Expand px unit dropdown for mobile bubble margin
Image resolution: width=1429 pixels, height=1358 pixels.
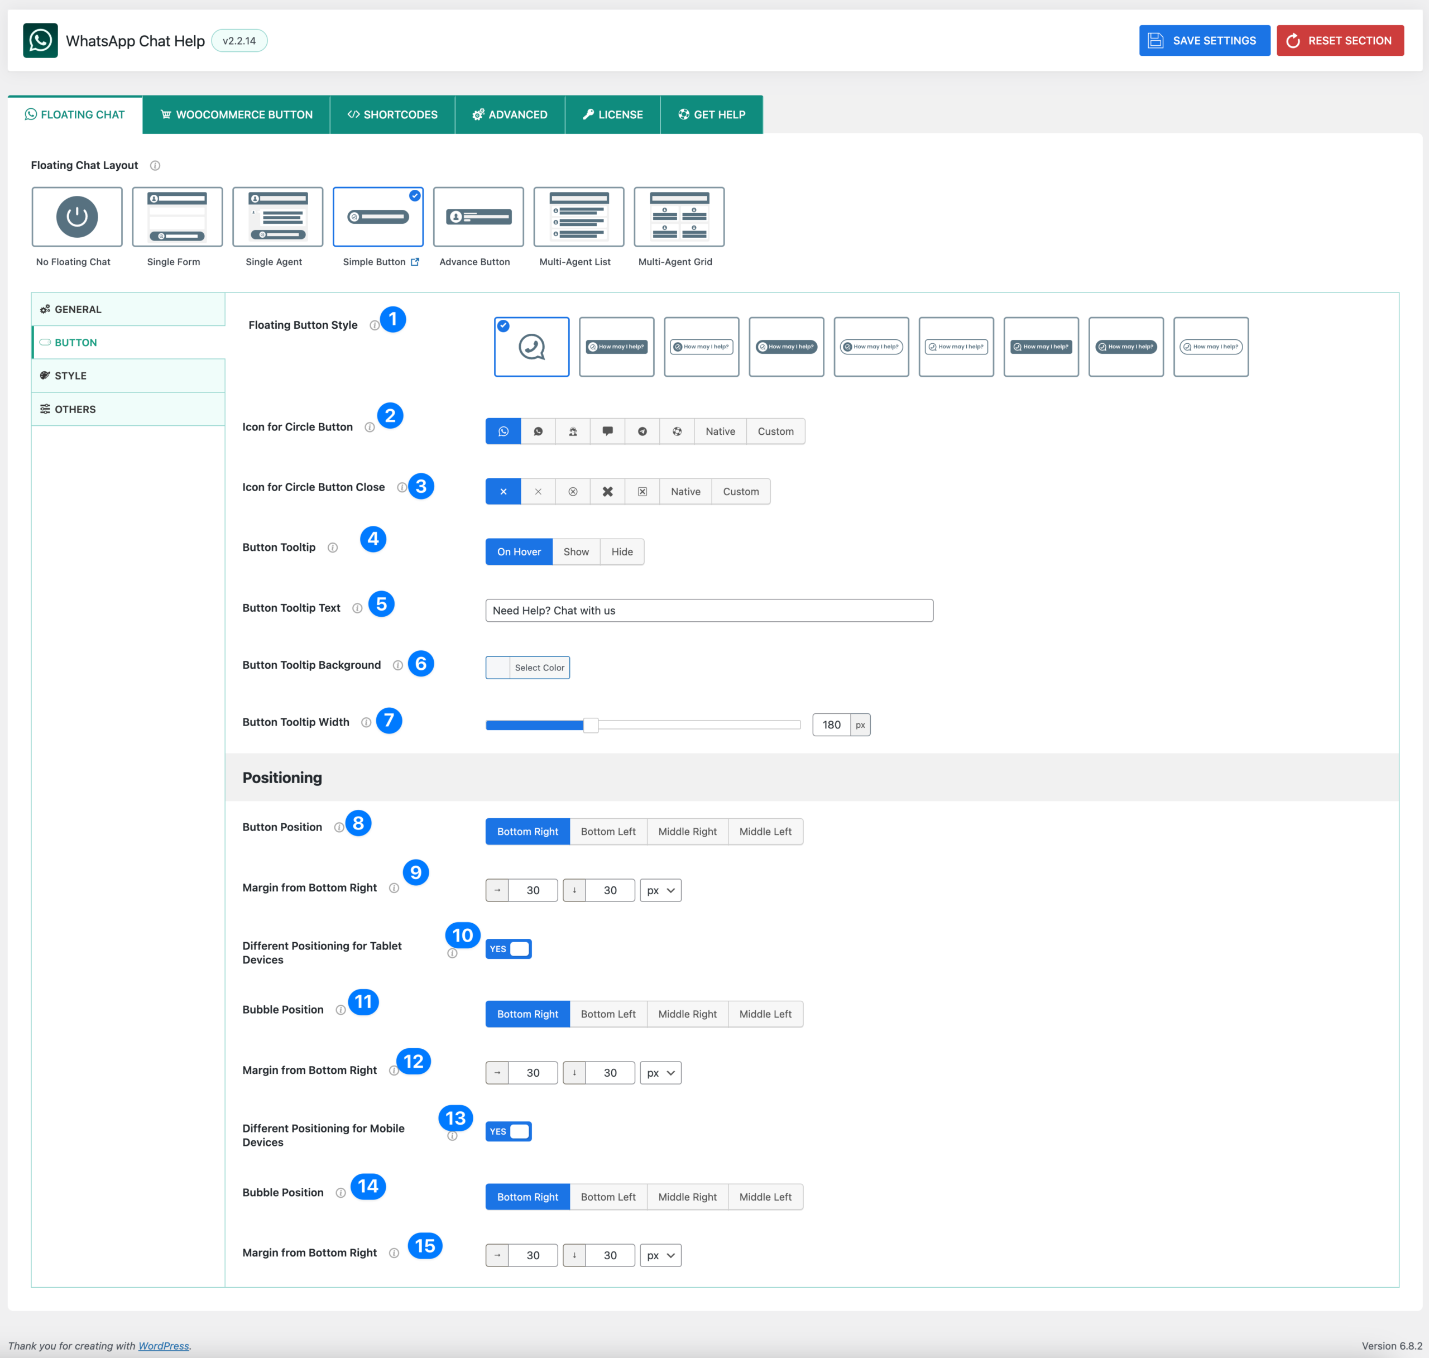(660, 1255)
